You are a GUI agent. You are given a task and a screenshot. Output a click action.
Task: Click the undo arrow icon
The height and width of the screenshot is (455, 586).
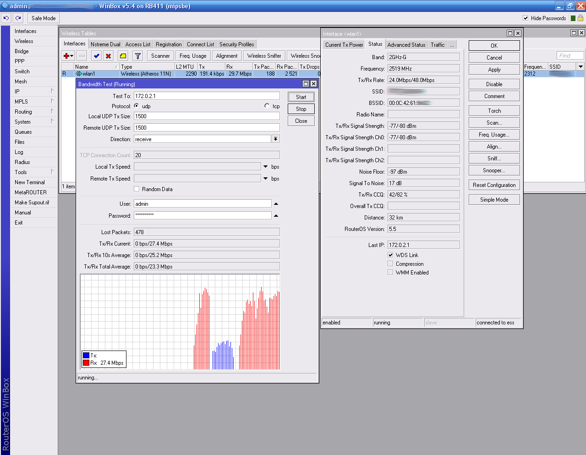pyautogui.click(x=6, y=18)
